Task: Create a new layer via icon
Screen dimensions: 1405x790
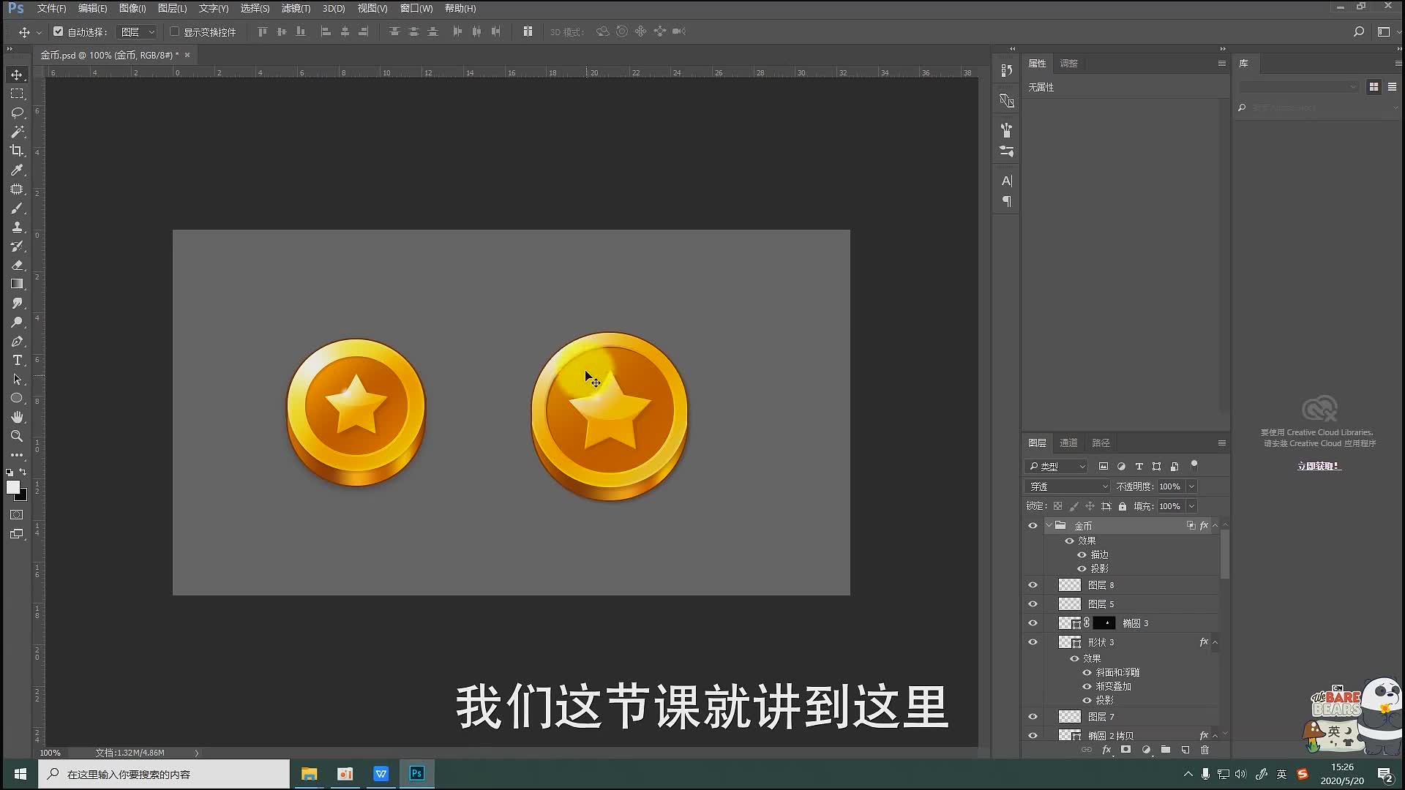Action: click(x=1185, y=750)
